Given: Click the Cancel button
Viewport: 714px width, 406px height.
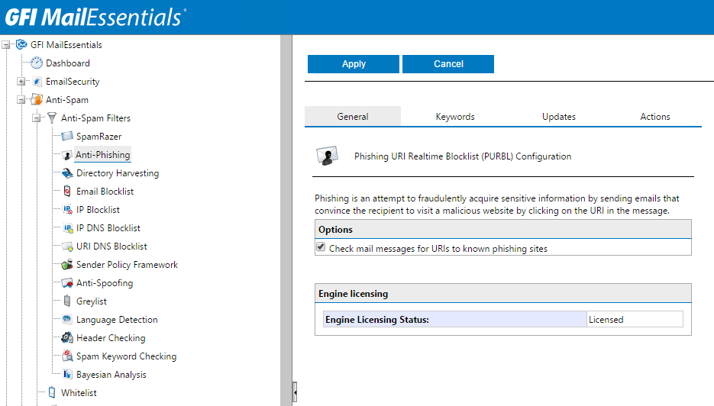Looking at the screenshot, I should click(448, 64).
